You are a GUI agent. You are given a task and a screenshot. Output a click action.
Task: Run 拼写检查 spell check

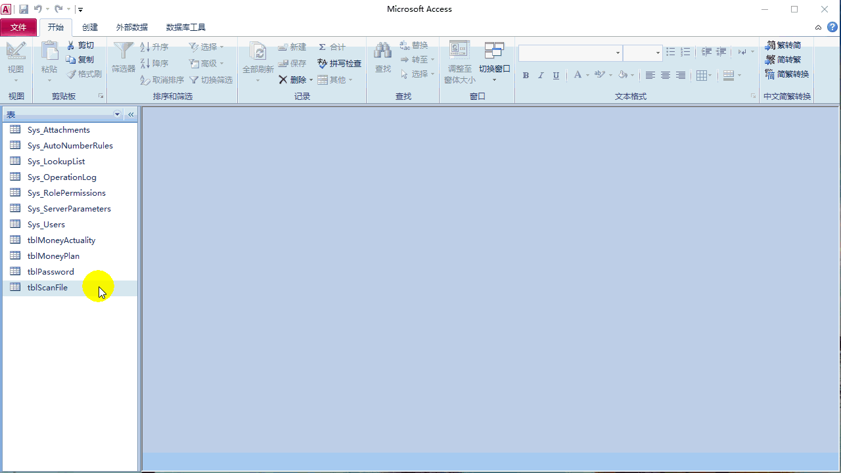coord(340,64)
